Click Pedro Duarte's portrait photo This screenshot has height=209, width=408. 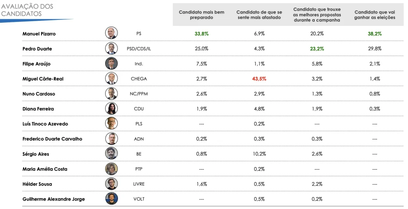coord(112,49)
